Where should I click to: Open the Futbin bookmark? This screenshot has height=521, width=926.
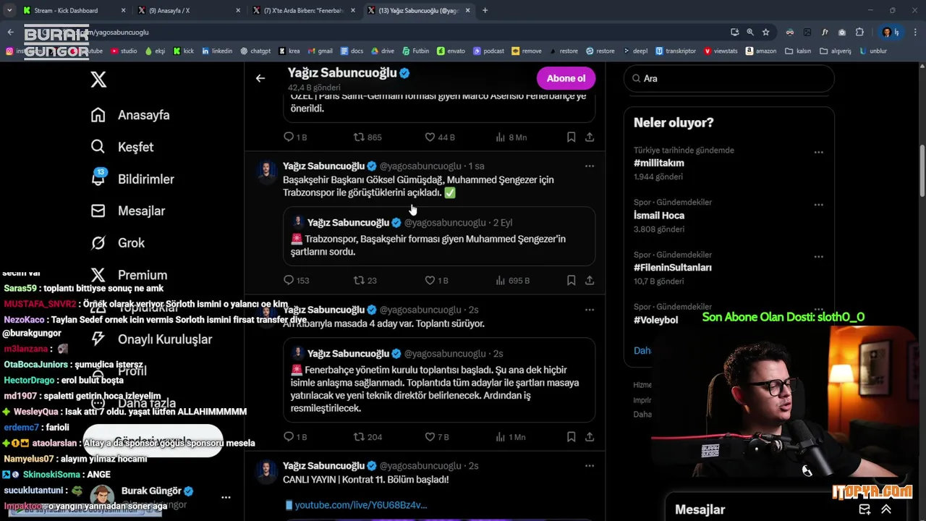coord(415,51)
